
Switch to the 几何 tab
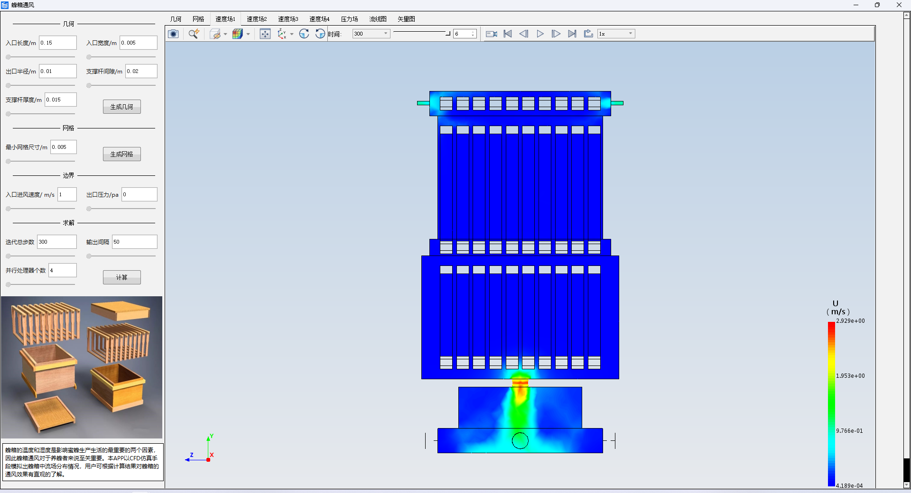pyautogui.click(x=176, y=19)
